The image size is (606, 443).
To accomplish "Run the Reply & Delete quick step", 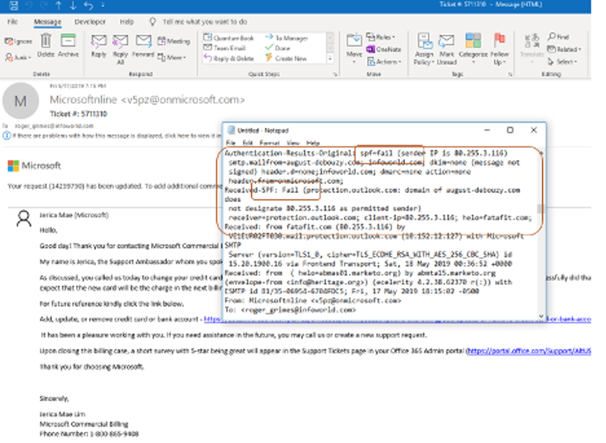I will 229,58.
